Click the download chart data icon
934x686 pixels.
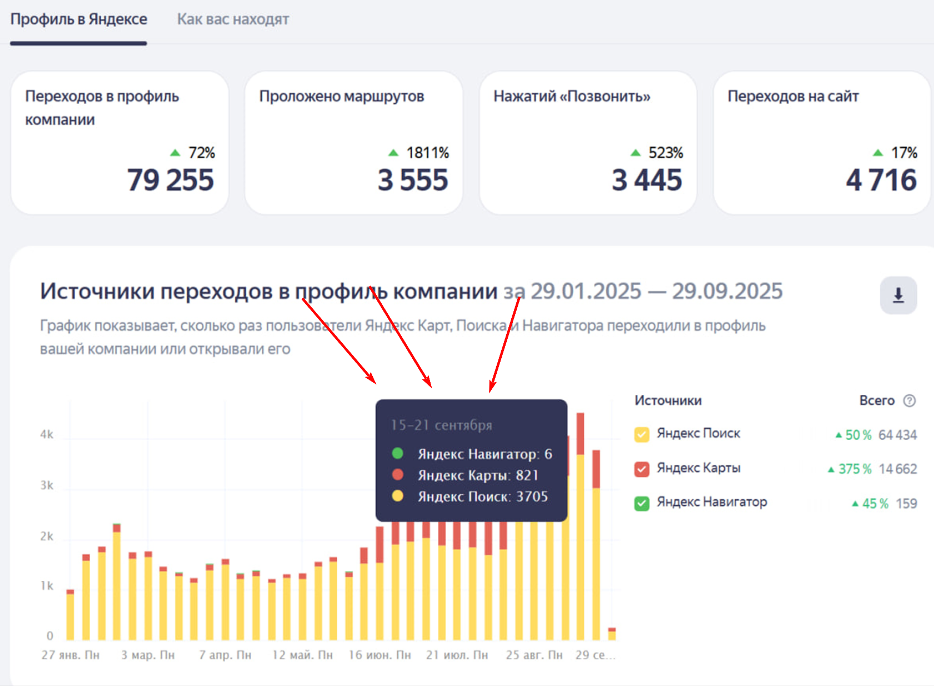(x=898, y=295)
